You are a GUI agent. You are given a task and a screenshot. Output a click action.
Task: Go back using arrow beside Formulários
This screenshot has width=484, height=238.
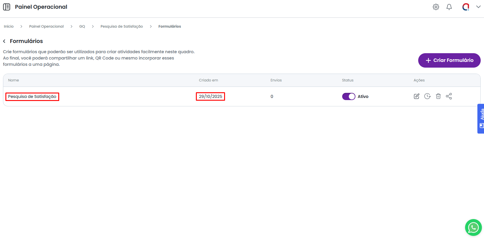tap(4, 41)
